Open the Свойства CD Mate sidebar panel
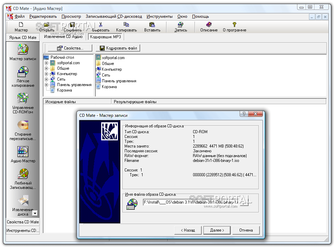 (x=23, y=222)
